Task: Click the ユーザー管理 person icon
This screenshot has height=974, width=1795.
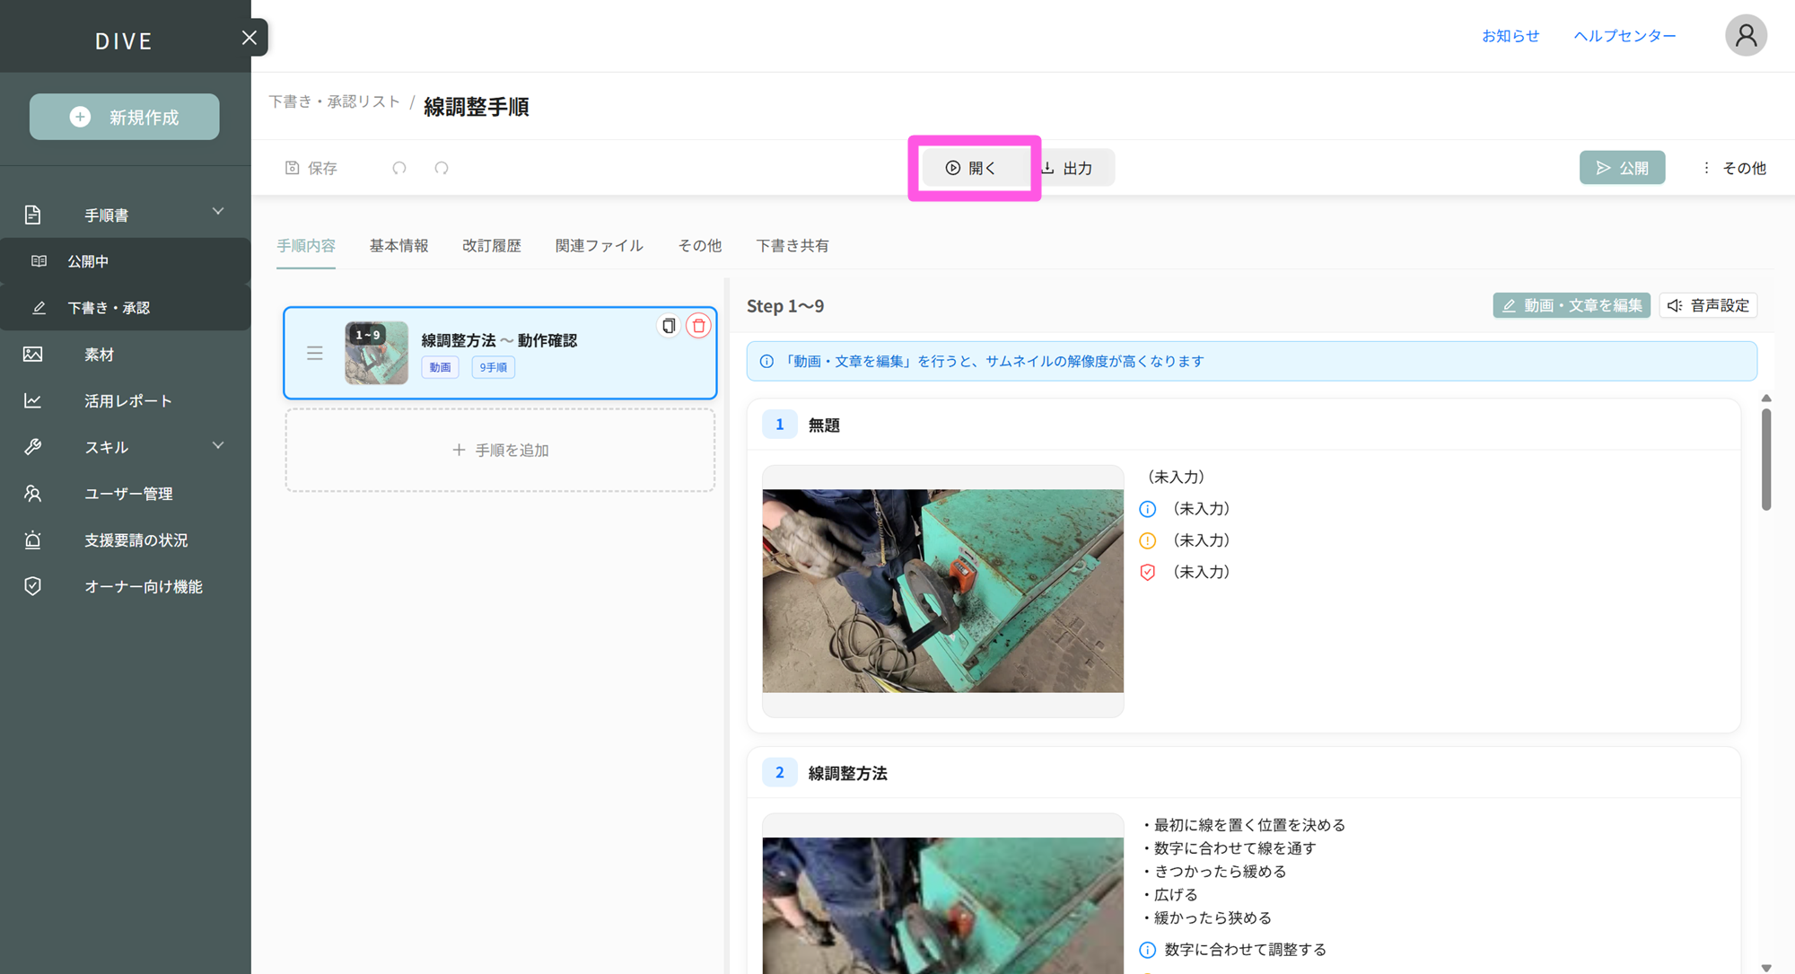Action: 33,494
